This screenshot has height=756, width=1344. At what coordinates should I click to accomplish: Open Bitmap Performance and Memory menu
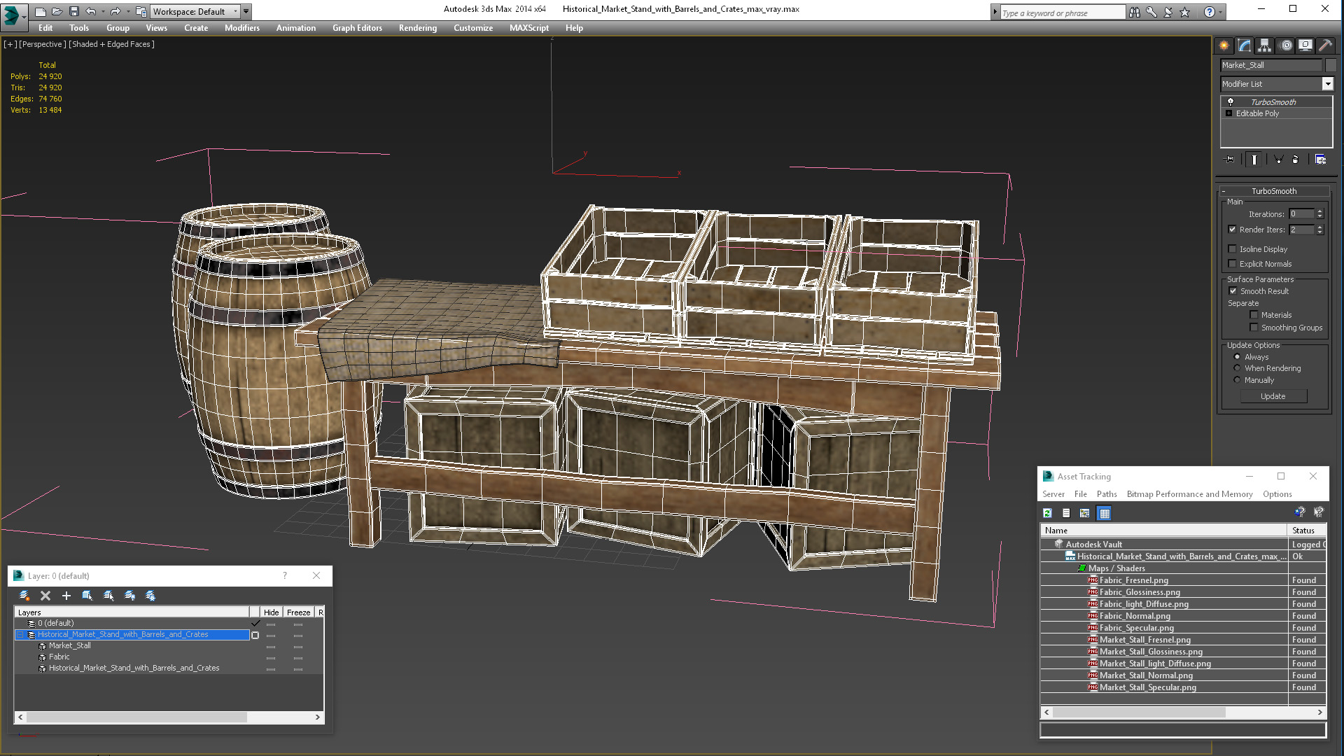click(x=1189, y=494)
